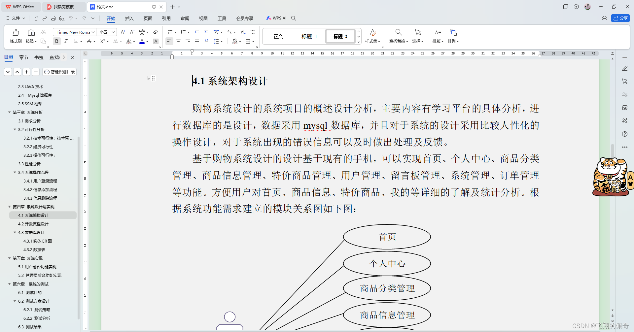Open the 书签 navigation pane tab
Screen dimensions: 634x332
pyautogui.click(x=39, y=57)
